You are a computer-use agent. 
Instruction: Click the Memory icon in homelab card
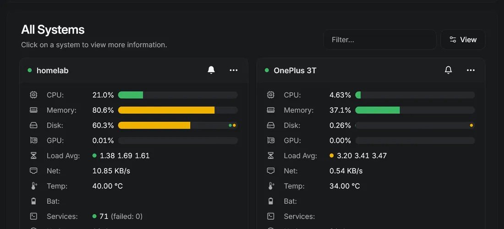coord(34,110)
